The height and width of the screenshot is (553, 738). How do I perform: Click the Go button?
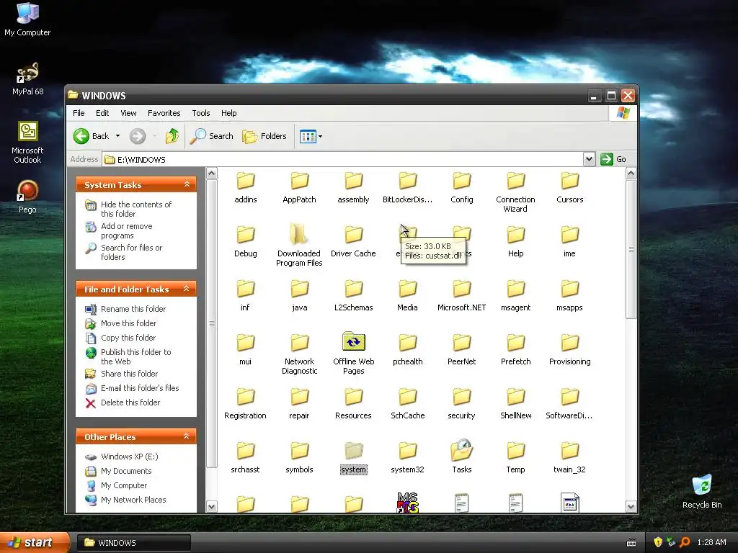(x=614, y=159)
